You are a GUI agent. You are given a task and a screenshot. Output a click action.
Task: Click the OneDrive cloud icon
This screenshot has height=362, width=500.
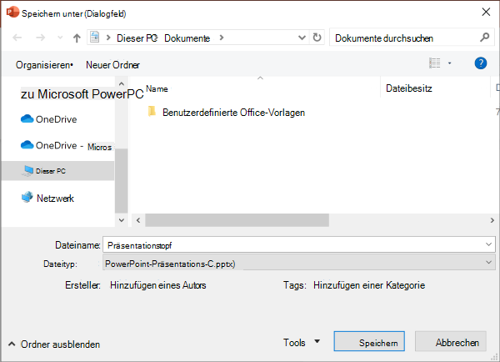coord(27,118)
